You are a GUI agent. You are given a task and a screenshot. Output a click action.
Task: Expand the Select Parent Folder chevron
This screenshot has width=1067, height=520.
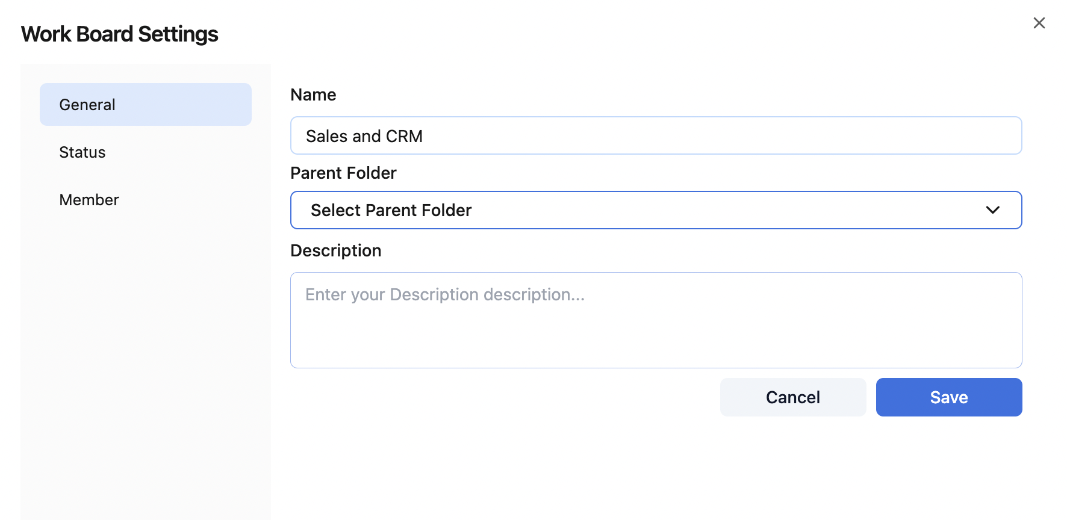[x=992, y=210]
